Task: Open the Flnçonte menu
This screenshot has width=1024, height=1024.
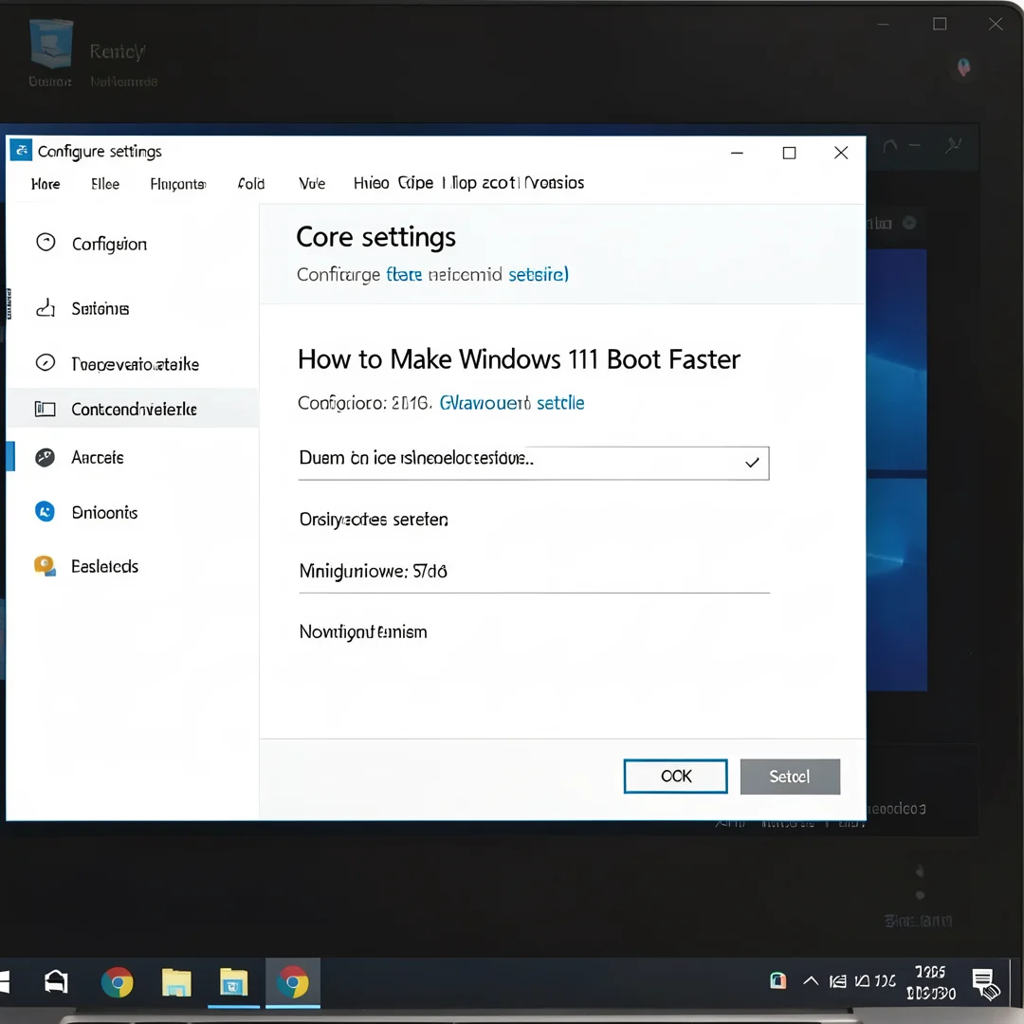Action: click(x=177, y=184)
